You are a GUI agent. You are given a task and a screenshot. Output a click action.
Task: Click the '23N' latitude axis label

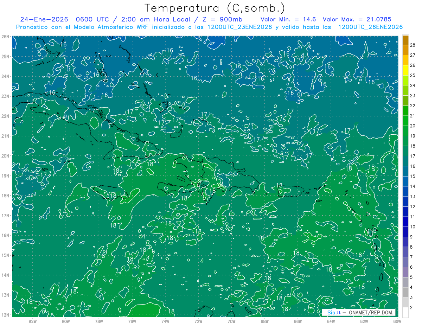point(5,96)
